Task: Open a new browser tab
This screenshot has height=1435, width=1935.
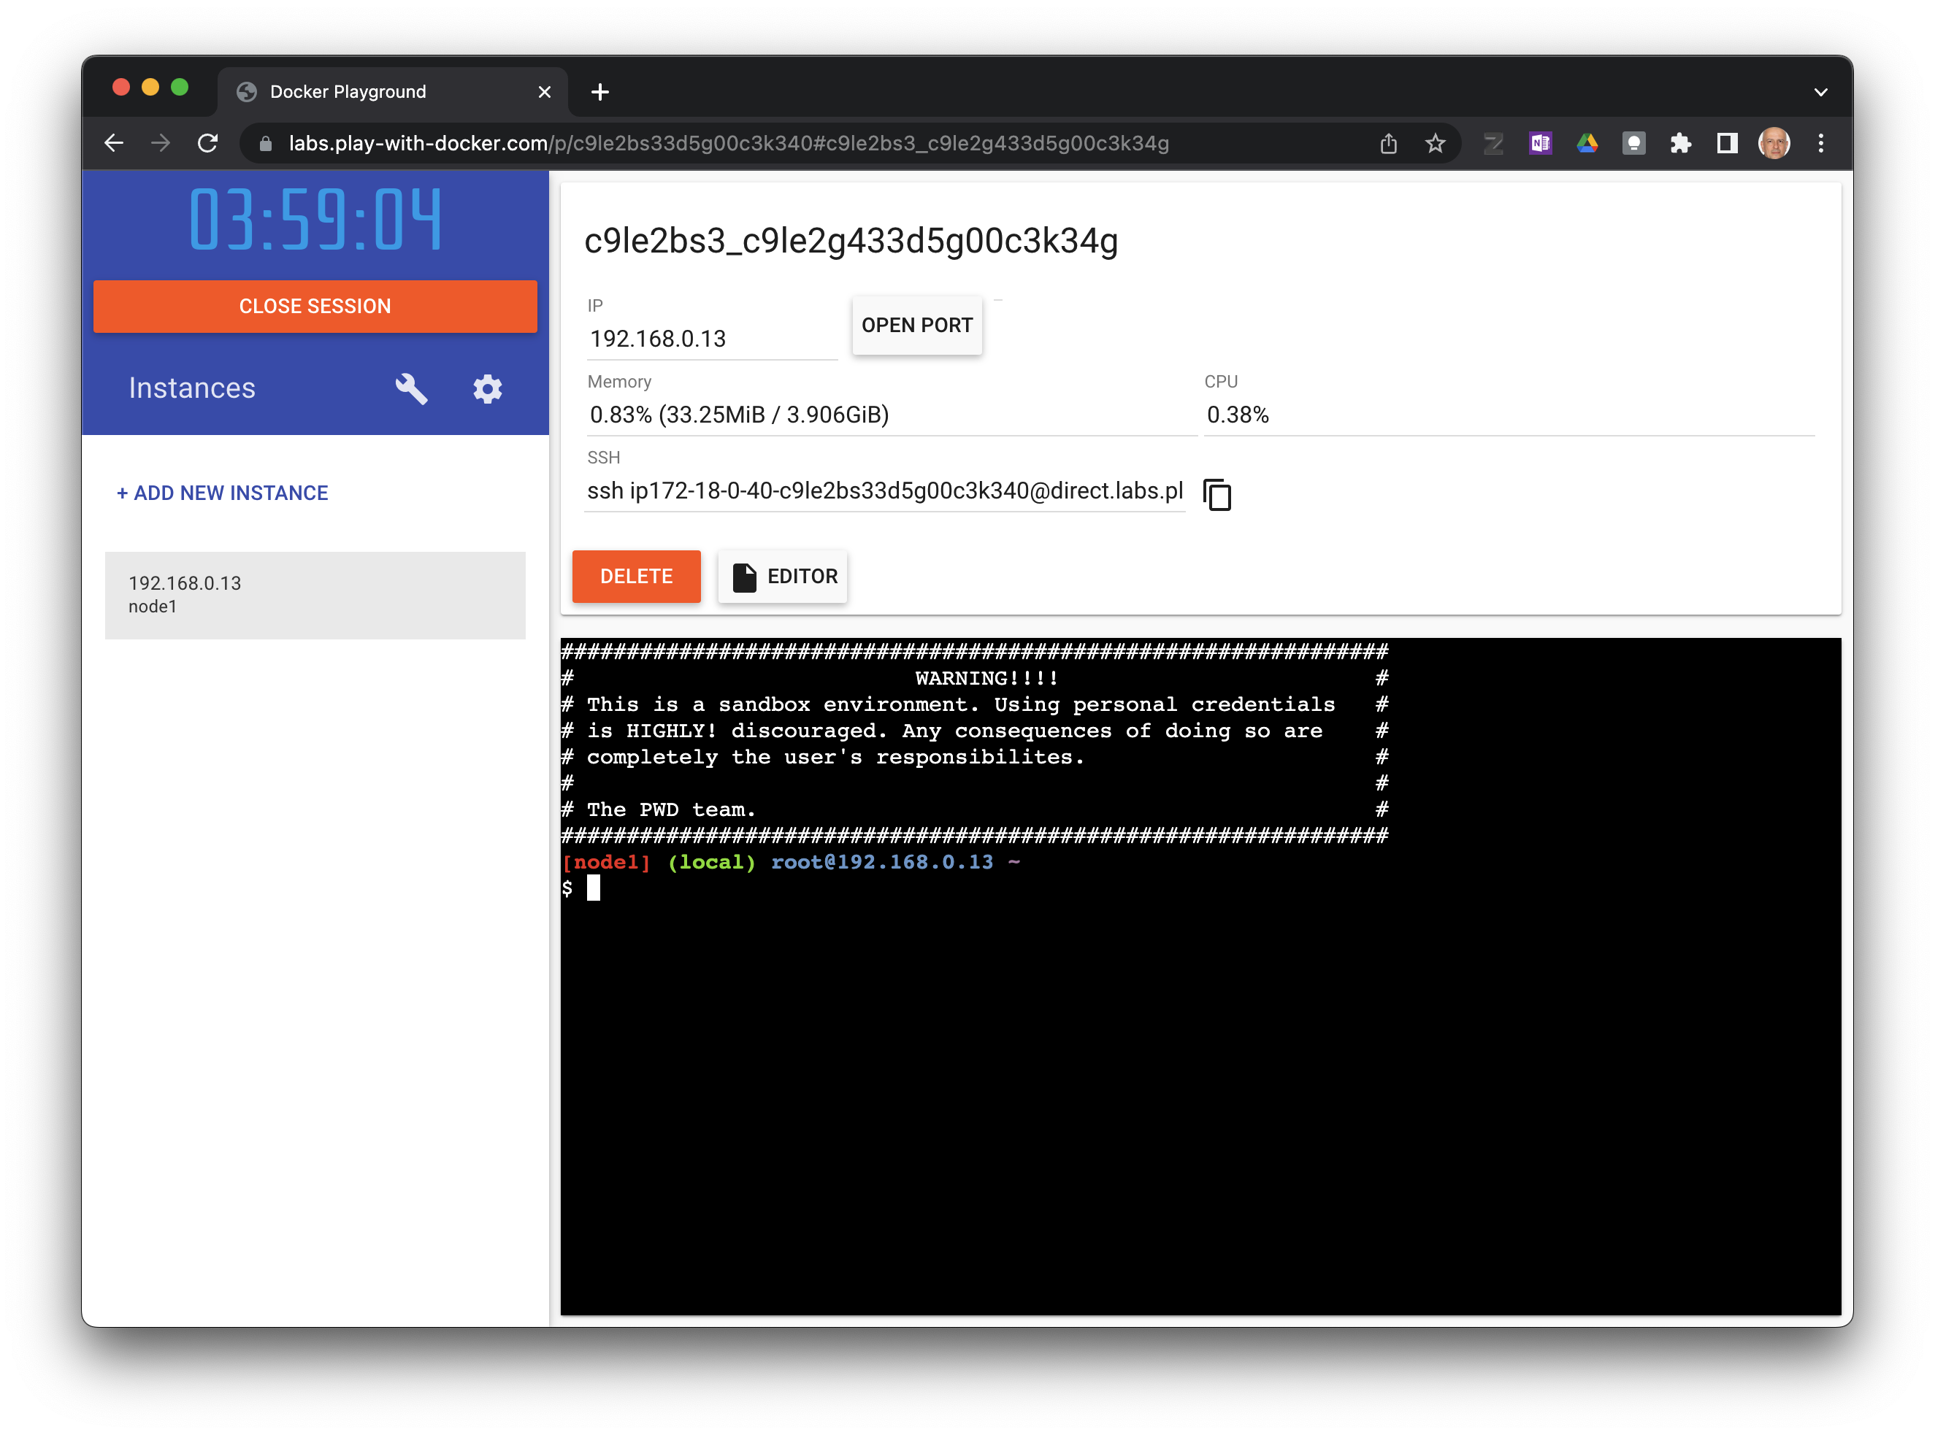Action: coord(599,92)
